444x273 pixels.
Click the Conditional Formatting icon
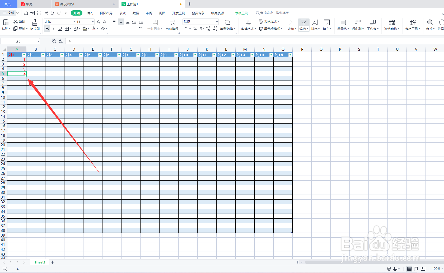click(248, 22)
